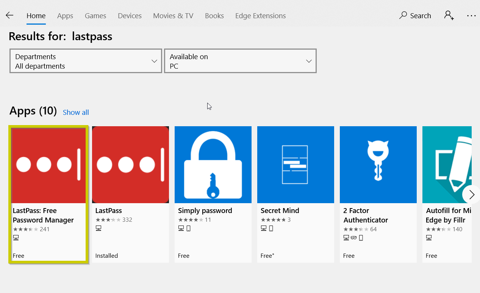Select the Autofill for Edge pencil icon
The height and width of the screenshot is (293, 480).
(447, 164)
